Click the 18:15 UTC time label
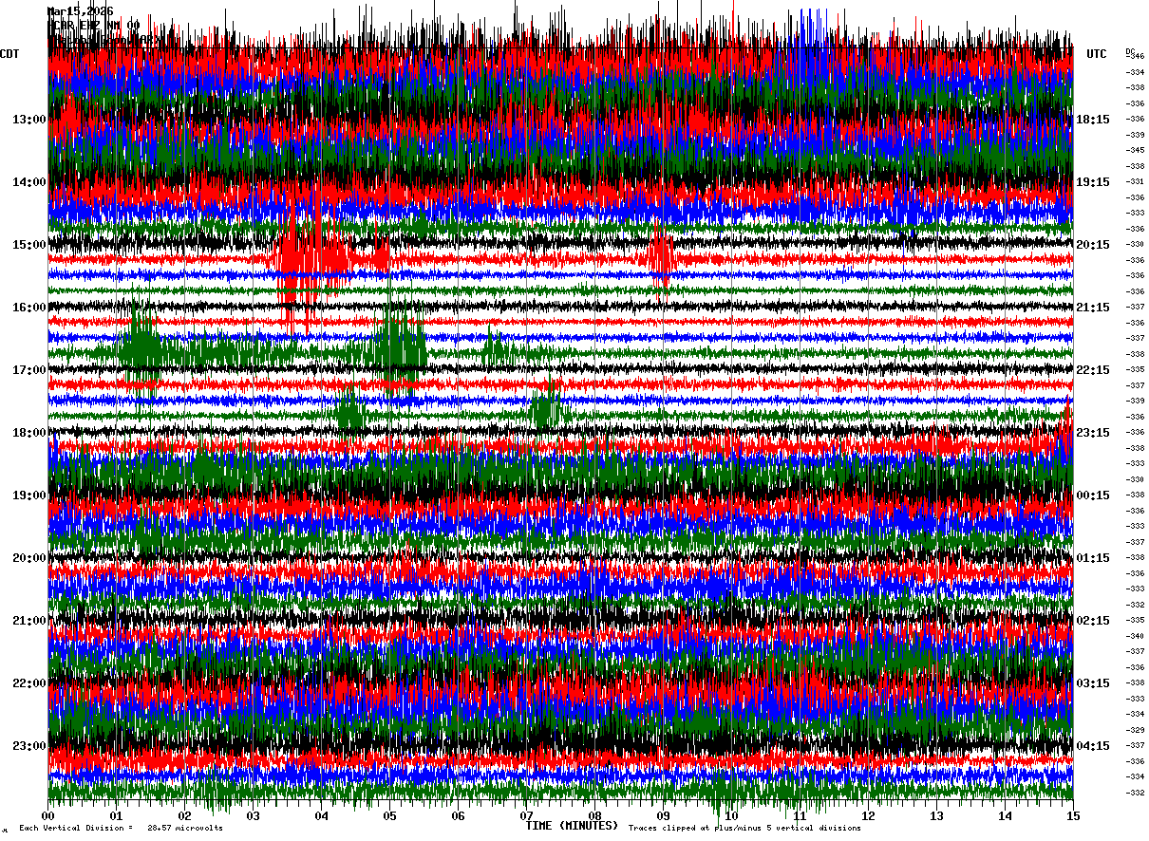Image resolution: width=1149 pixels, height=841 pixels. [x=1093, y=120]
